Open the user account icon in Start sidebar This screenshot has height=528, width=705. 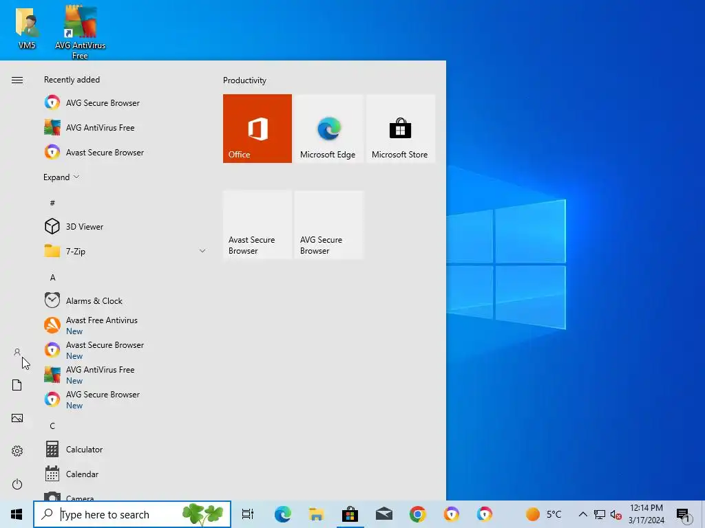(17, 352)
